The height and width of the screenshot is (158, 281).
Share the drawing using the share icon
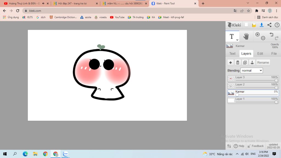pos(269,25)
